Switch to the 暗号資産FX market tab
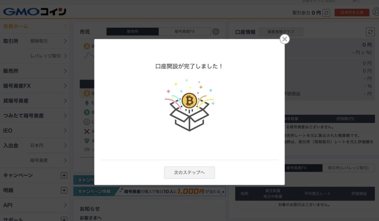This screenshot has width=379, height=221. (185, 31)
